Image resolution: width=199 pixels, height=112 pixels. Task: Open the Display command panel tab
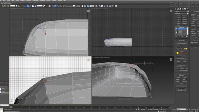[185, 9]
